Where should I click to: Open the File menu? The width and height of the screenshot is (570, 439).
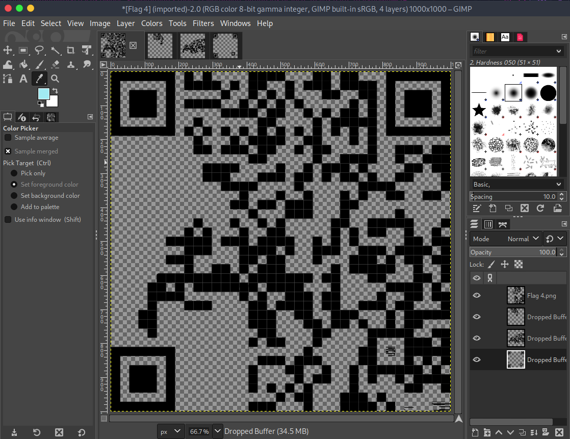point(9,23)
